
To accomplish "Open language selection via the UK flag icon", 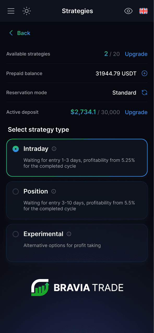I will 143,11.
